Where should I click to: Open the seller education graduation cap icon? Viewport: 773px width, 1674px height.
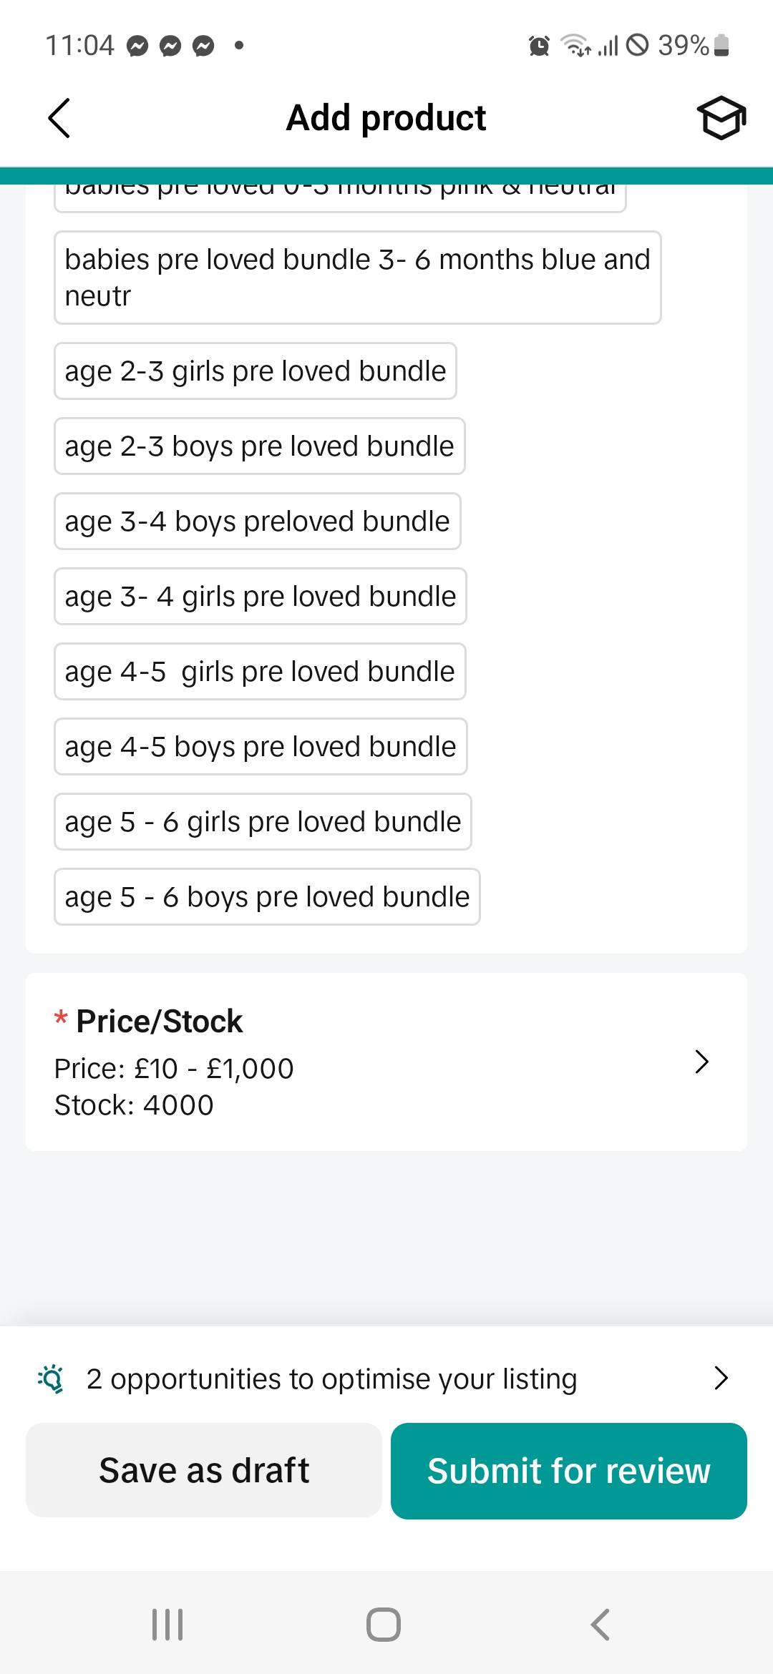coord(721,118)
